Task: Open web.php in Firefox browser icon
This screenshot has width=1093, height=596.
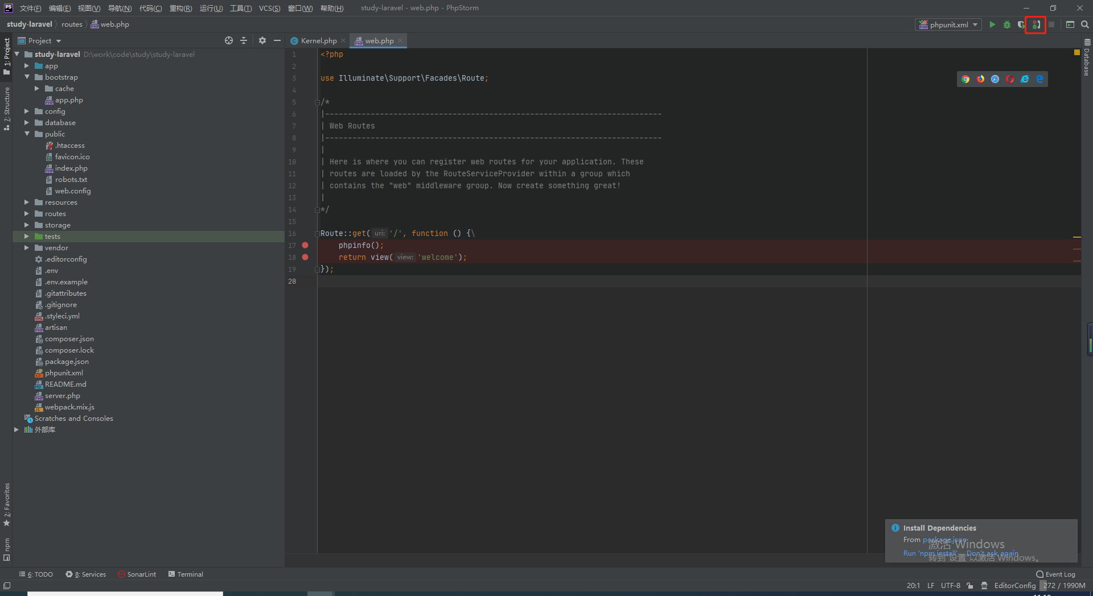Action: pos(980,78)
